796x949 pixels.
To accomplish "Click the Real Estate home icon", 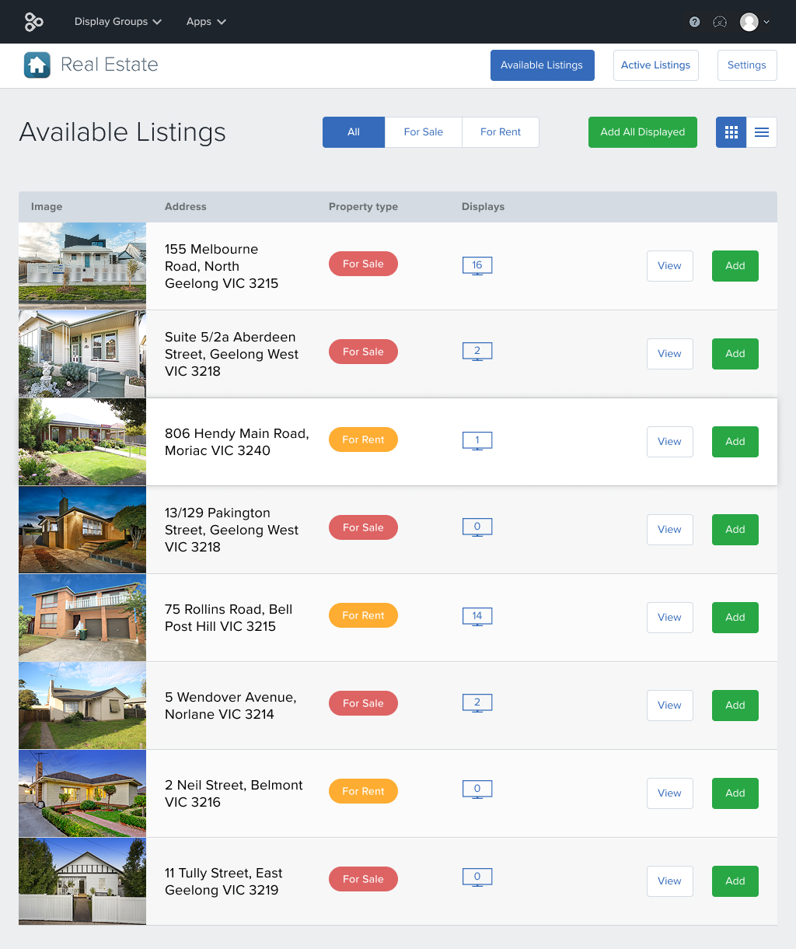I will coord(37,65).
